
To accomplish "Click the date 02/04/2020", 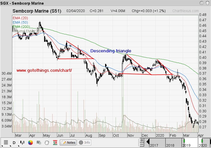I will tap(76, 11).
